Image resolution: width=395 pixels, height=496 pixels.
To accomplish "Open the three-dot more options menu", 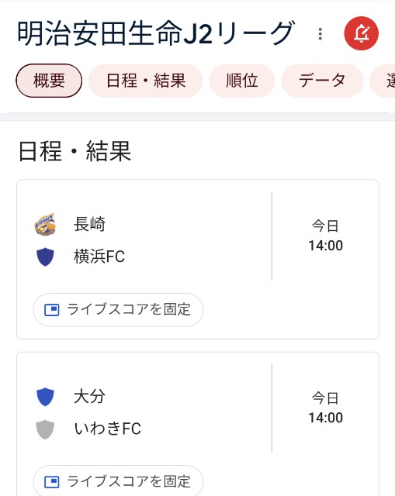I will (x=321, y=34).
